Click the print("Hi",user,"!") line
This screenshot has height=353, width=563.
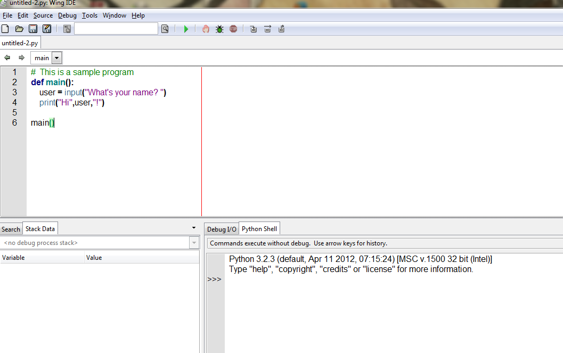point(72,102)
